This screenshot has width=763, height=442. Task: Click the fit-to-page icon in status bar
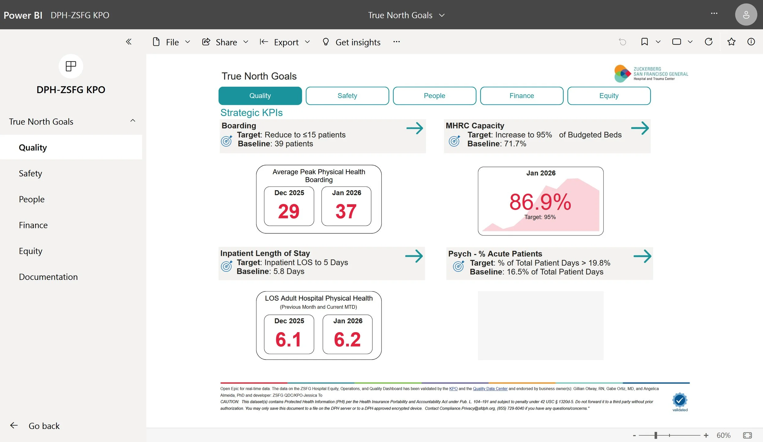747,435
